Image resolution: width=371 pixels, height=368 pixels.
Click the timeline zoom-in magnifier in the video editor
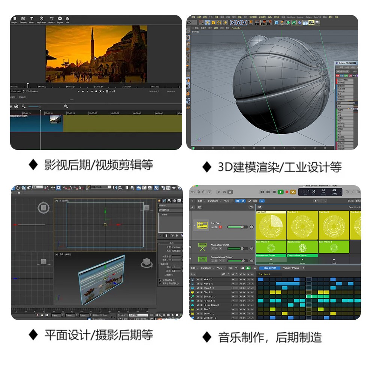tap(66, 106)
